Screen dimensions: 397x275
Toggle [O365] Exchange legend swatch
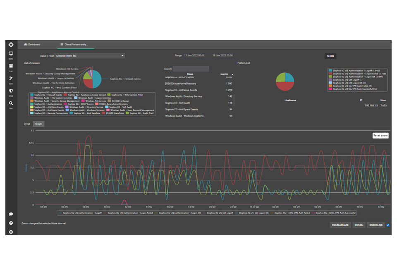pyautogui.click(x=109, y=101)
